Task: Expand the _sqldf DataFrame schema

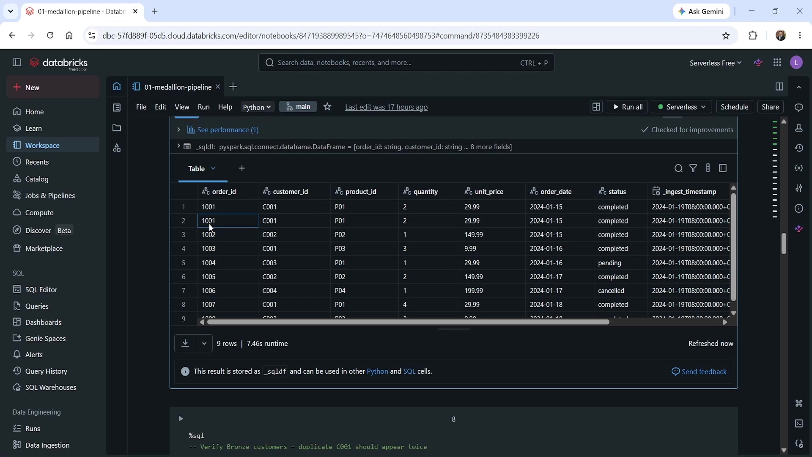Action: 178,146
